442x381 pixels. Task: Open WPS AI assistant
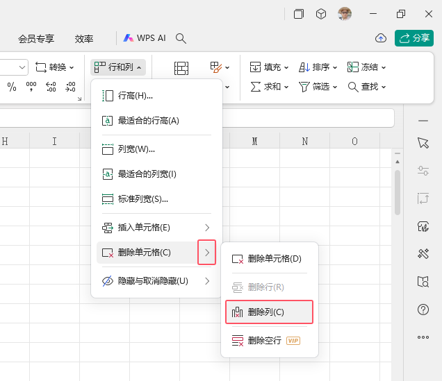coord(145,38)
